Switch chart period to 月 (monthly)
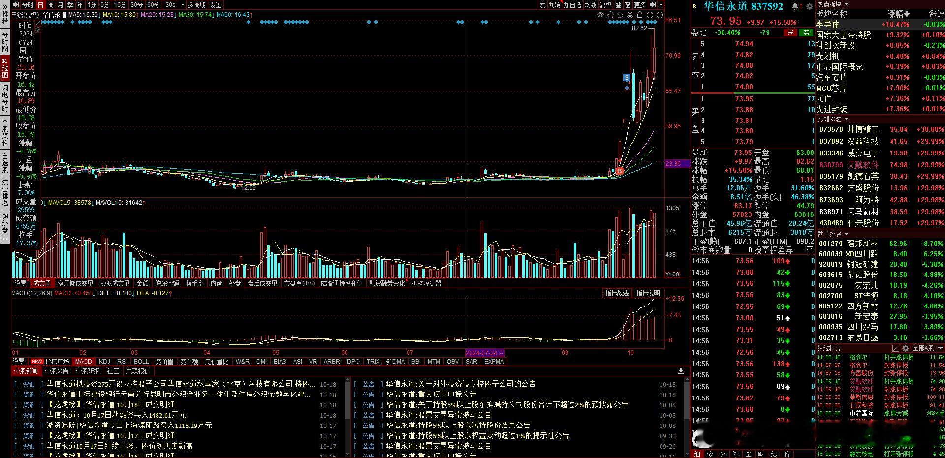 tap(61, 5)
